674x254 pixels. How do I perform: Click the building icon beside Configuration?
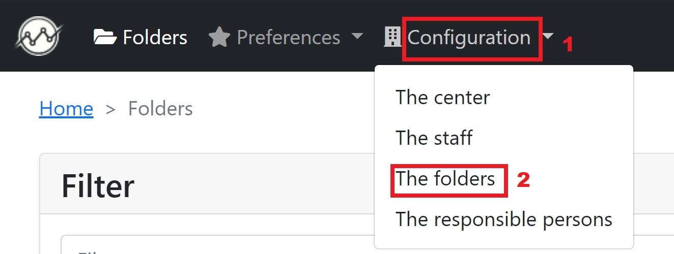(392, 37)
